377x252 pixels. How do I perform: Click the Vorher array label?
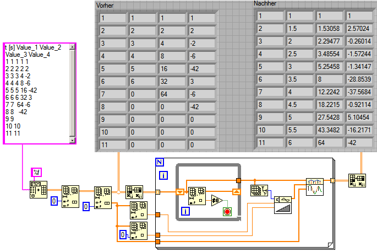click(105, 6)
